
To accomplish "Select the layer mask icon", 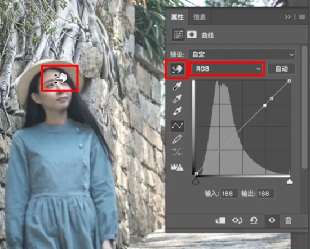I will 192,34.
